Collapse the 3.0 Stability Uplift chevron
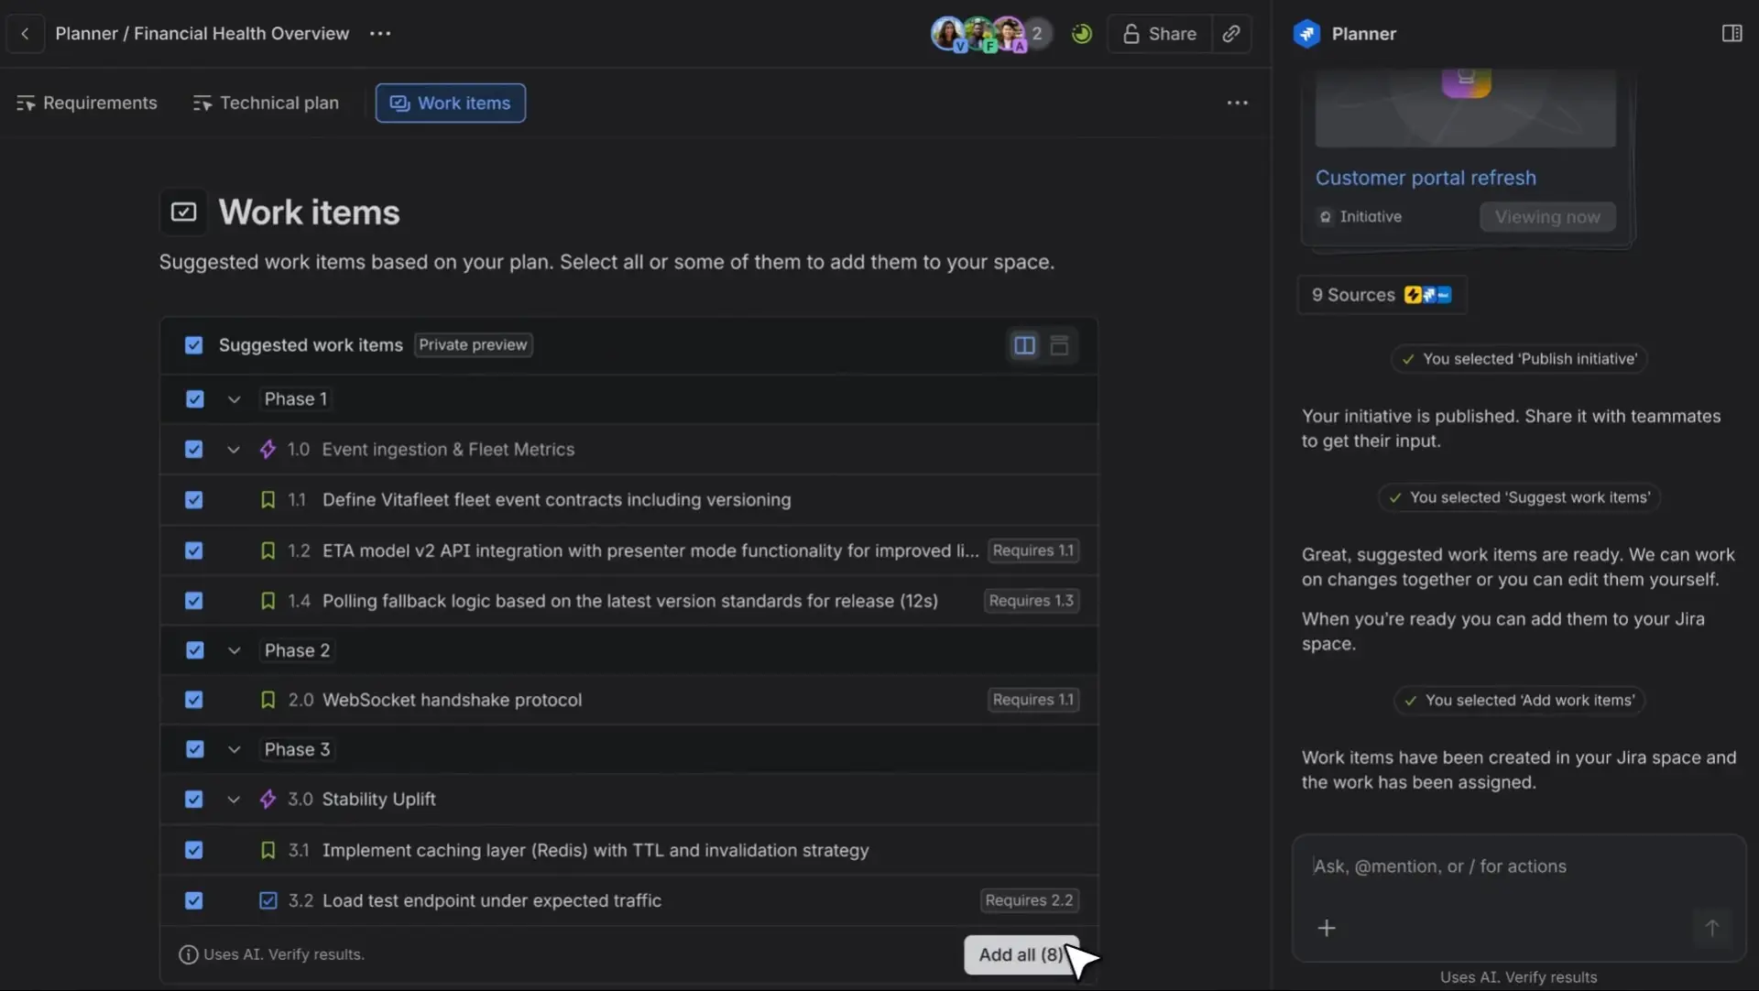Screen dimensions: 1759x991 tap(233, 800)
